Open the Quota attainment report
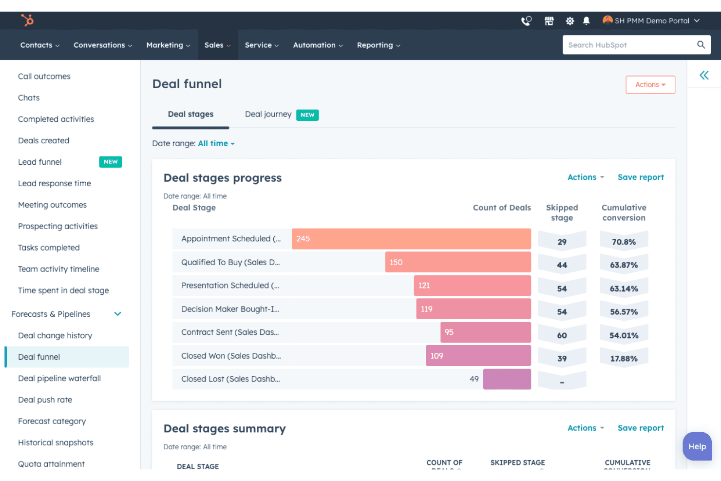The image size is (721, 481). (x=51, y=464)
